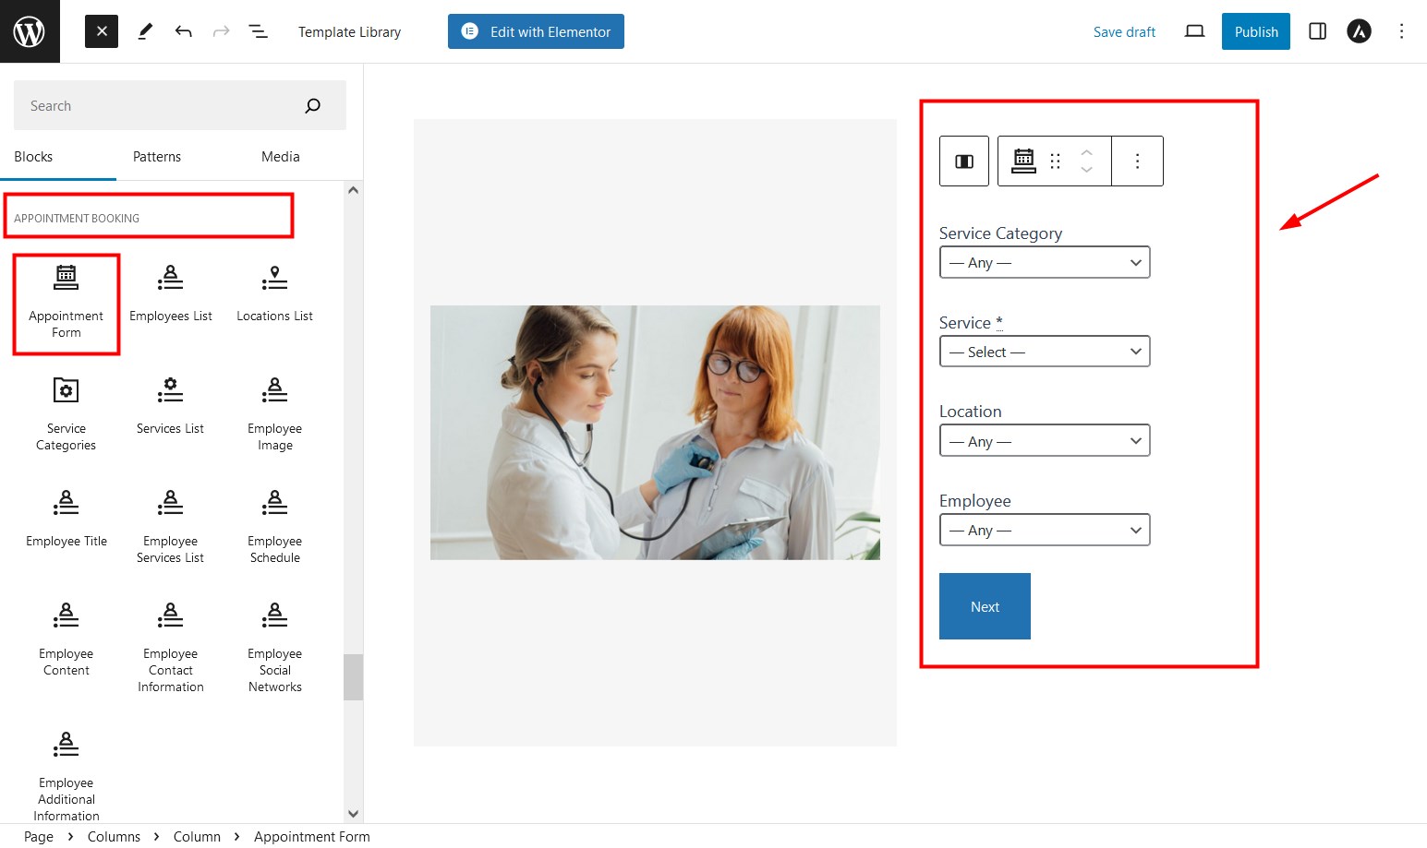
Task: Click the Next button in form
Action: (985, 606)
